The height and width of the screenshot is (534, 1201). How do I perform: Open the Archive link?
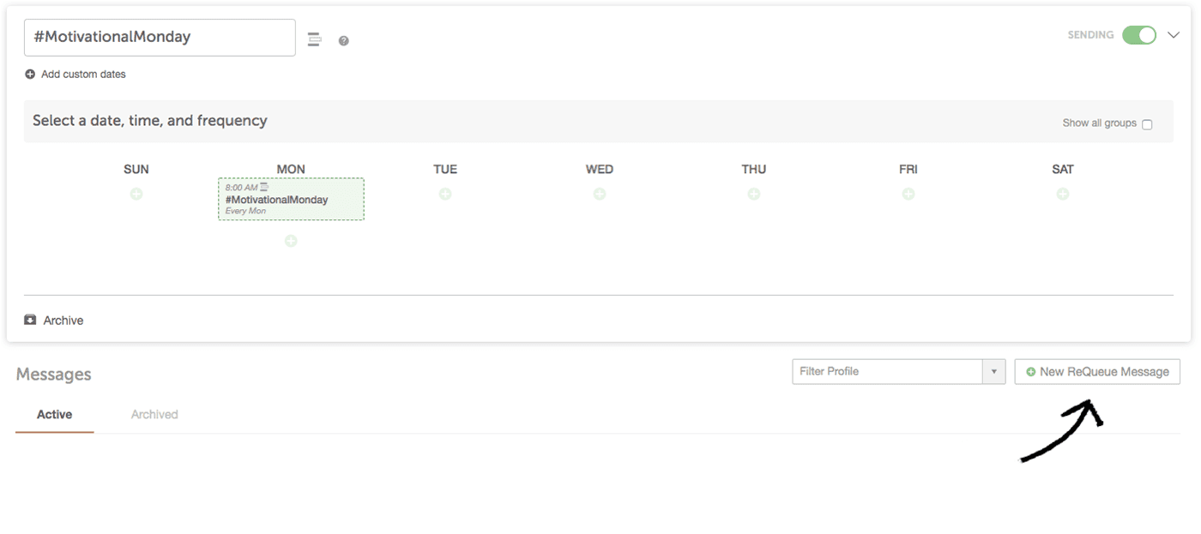[x=54, y=320]
